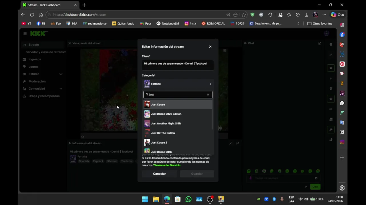The width and height of the screenshot is (366, 205).
Task: Open the browser home page
Action: coord(41,15)
